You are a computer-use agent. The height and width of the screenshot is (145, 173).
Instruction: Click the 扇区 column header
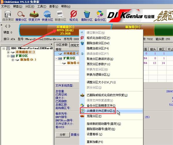click(162, 49)
